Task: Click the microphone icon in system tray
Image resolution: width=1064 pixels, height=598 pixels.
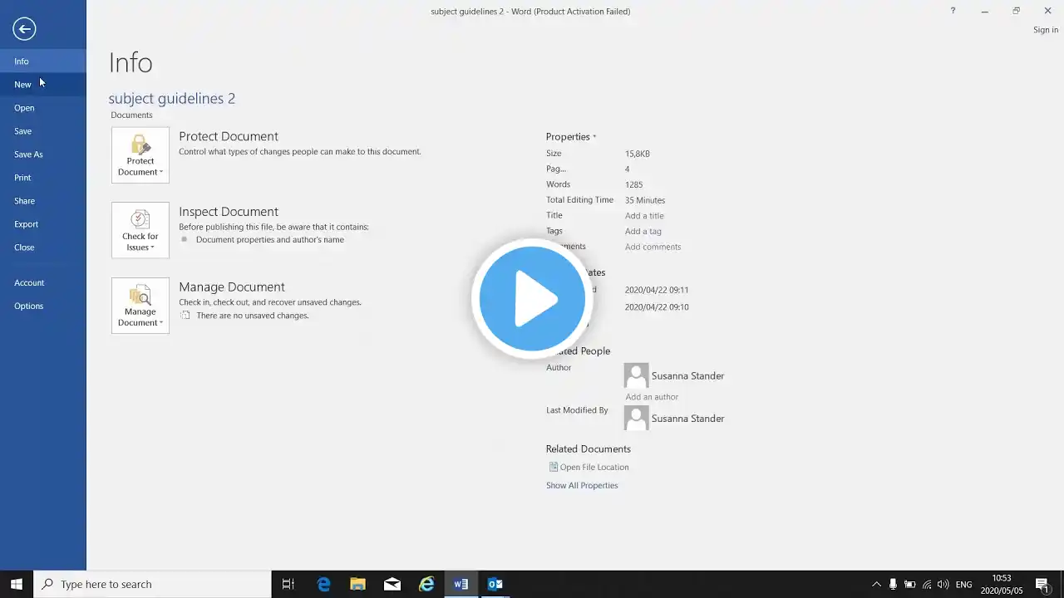Action: pos(893,584)
